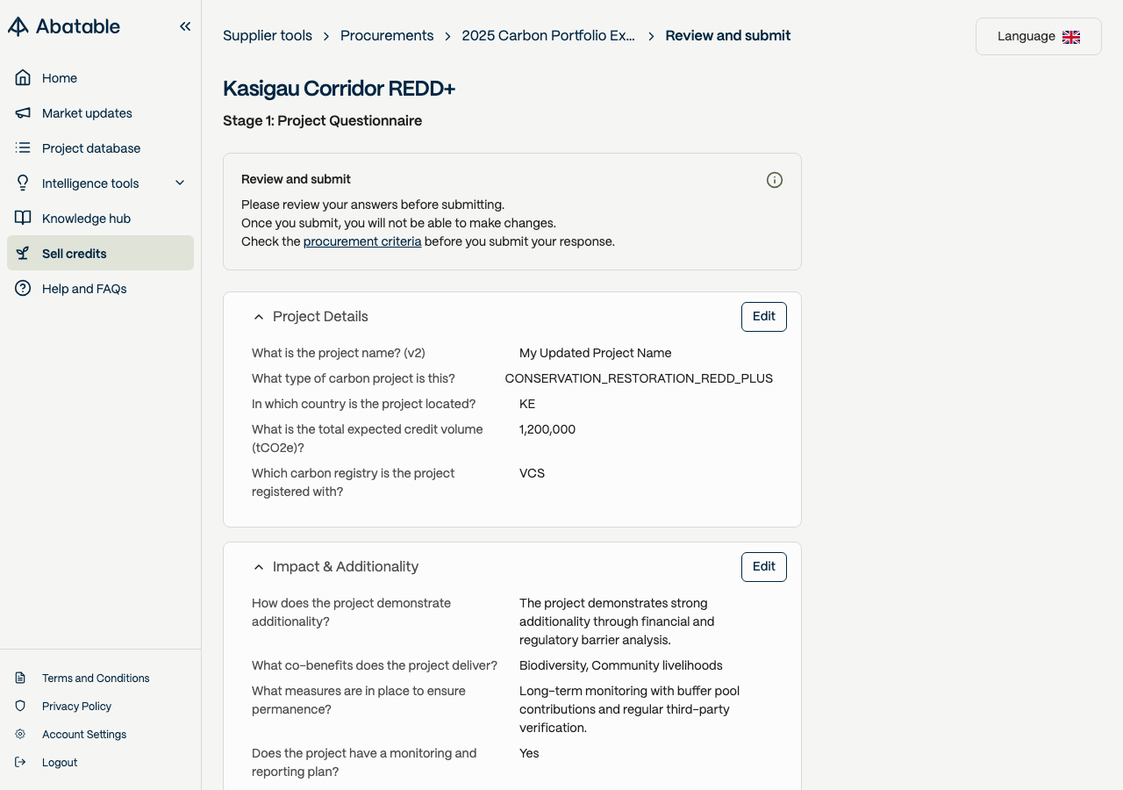
Task: Edit the Project Details section
Action: (x=763, y=317)
